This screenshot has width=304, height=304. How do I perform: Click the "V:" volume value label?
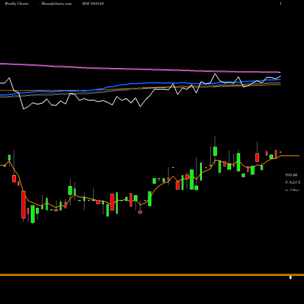click(292, 182)
